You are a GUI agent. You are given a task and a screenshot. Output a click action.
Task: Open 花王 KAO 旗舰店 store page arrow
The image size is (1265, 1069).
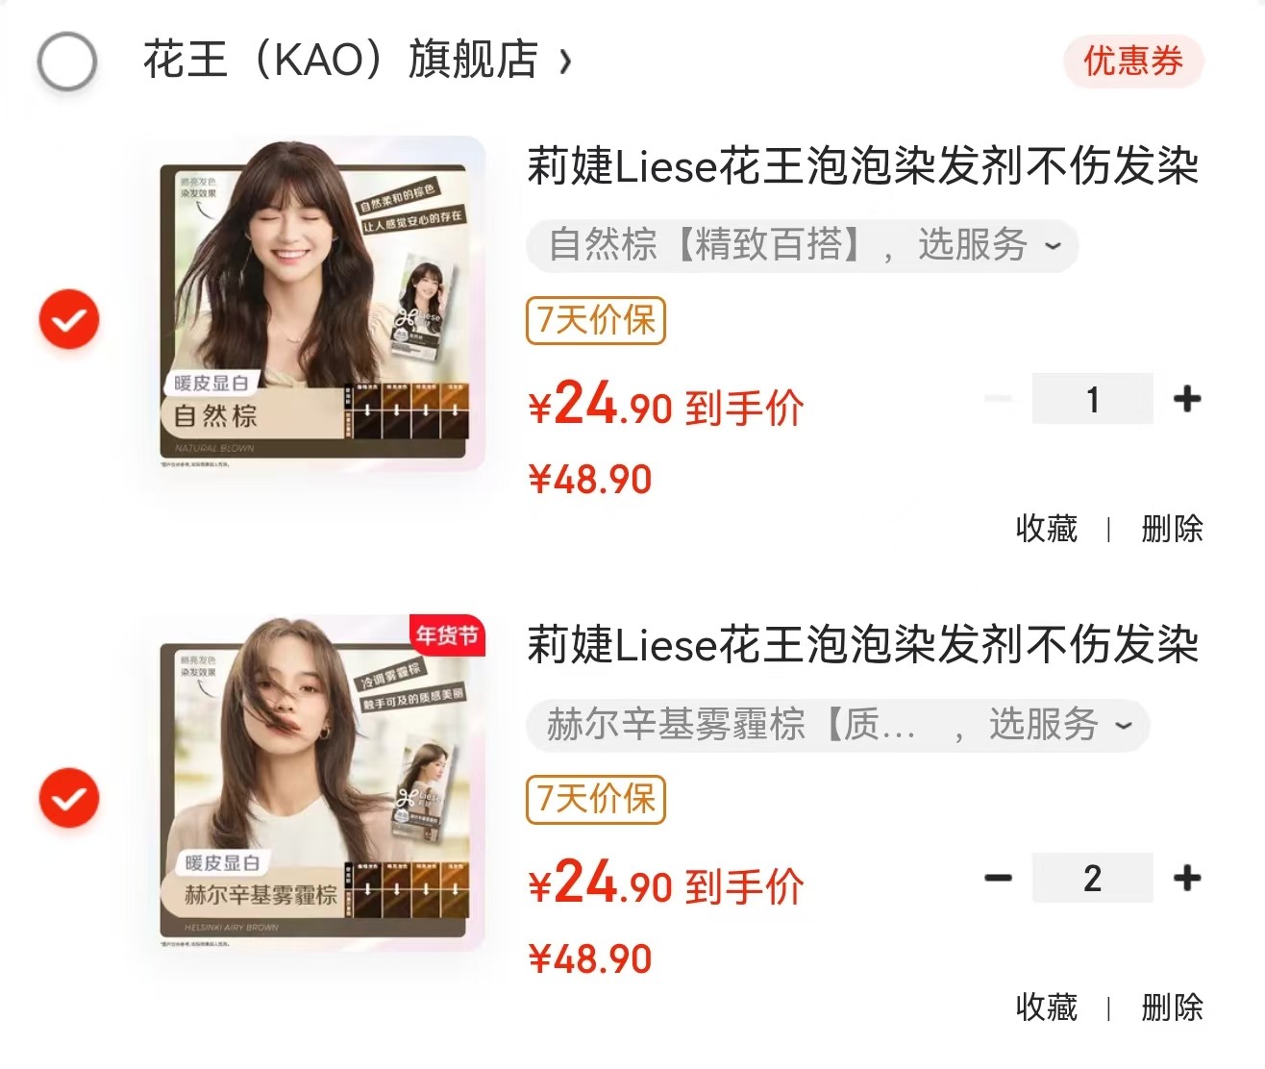(565, 62)
